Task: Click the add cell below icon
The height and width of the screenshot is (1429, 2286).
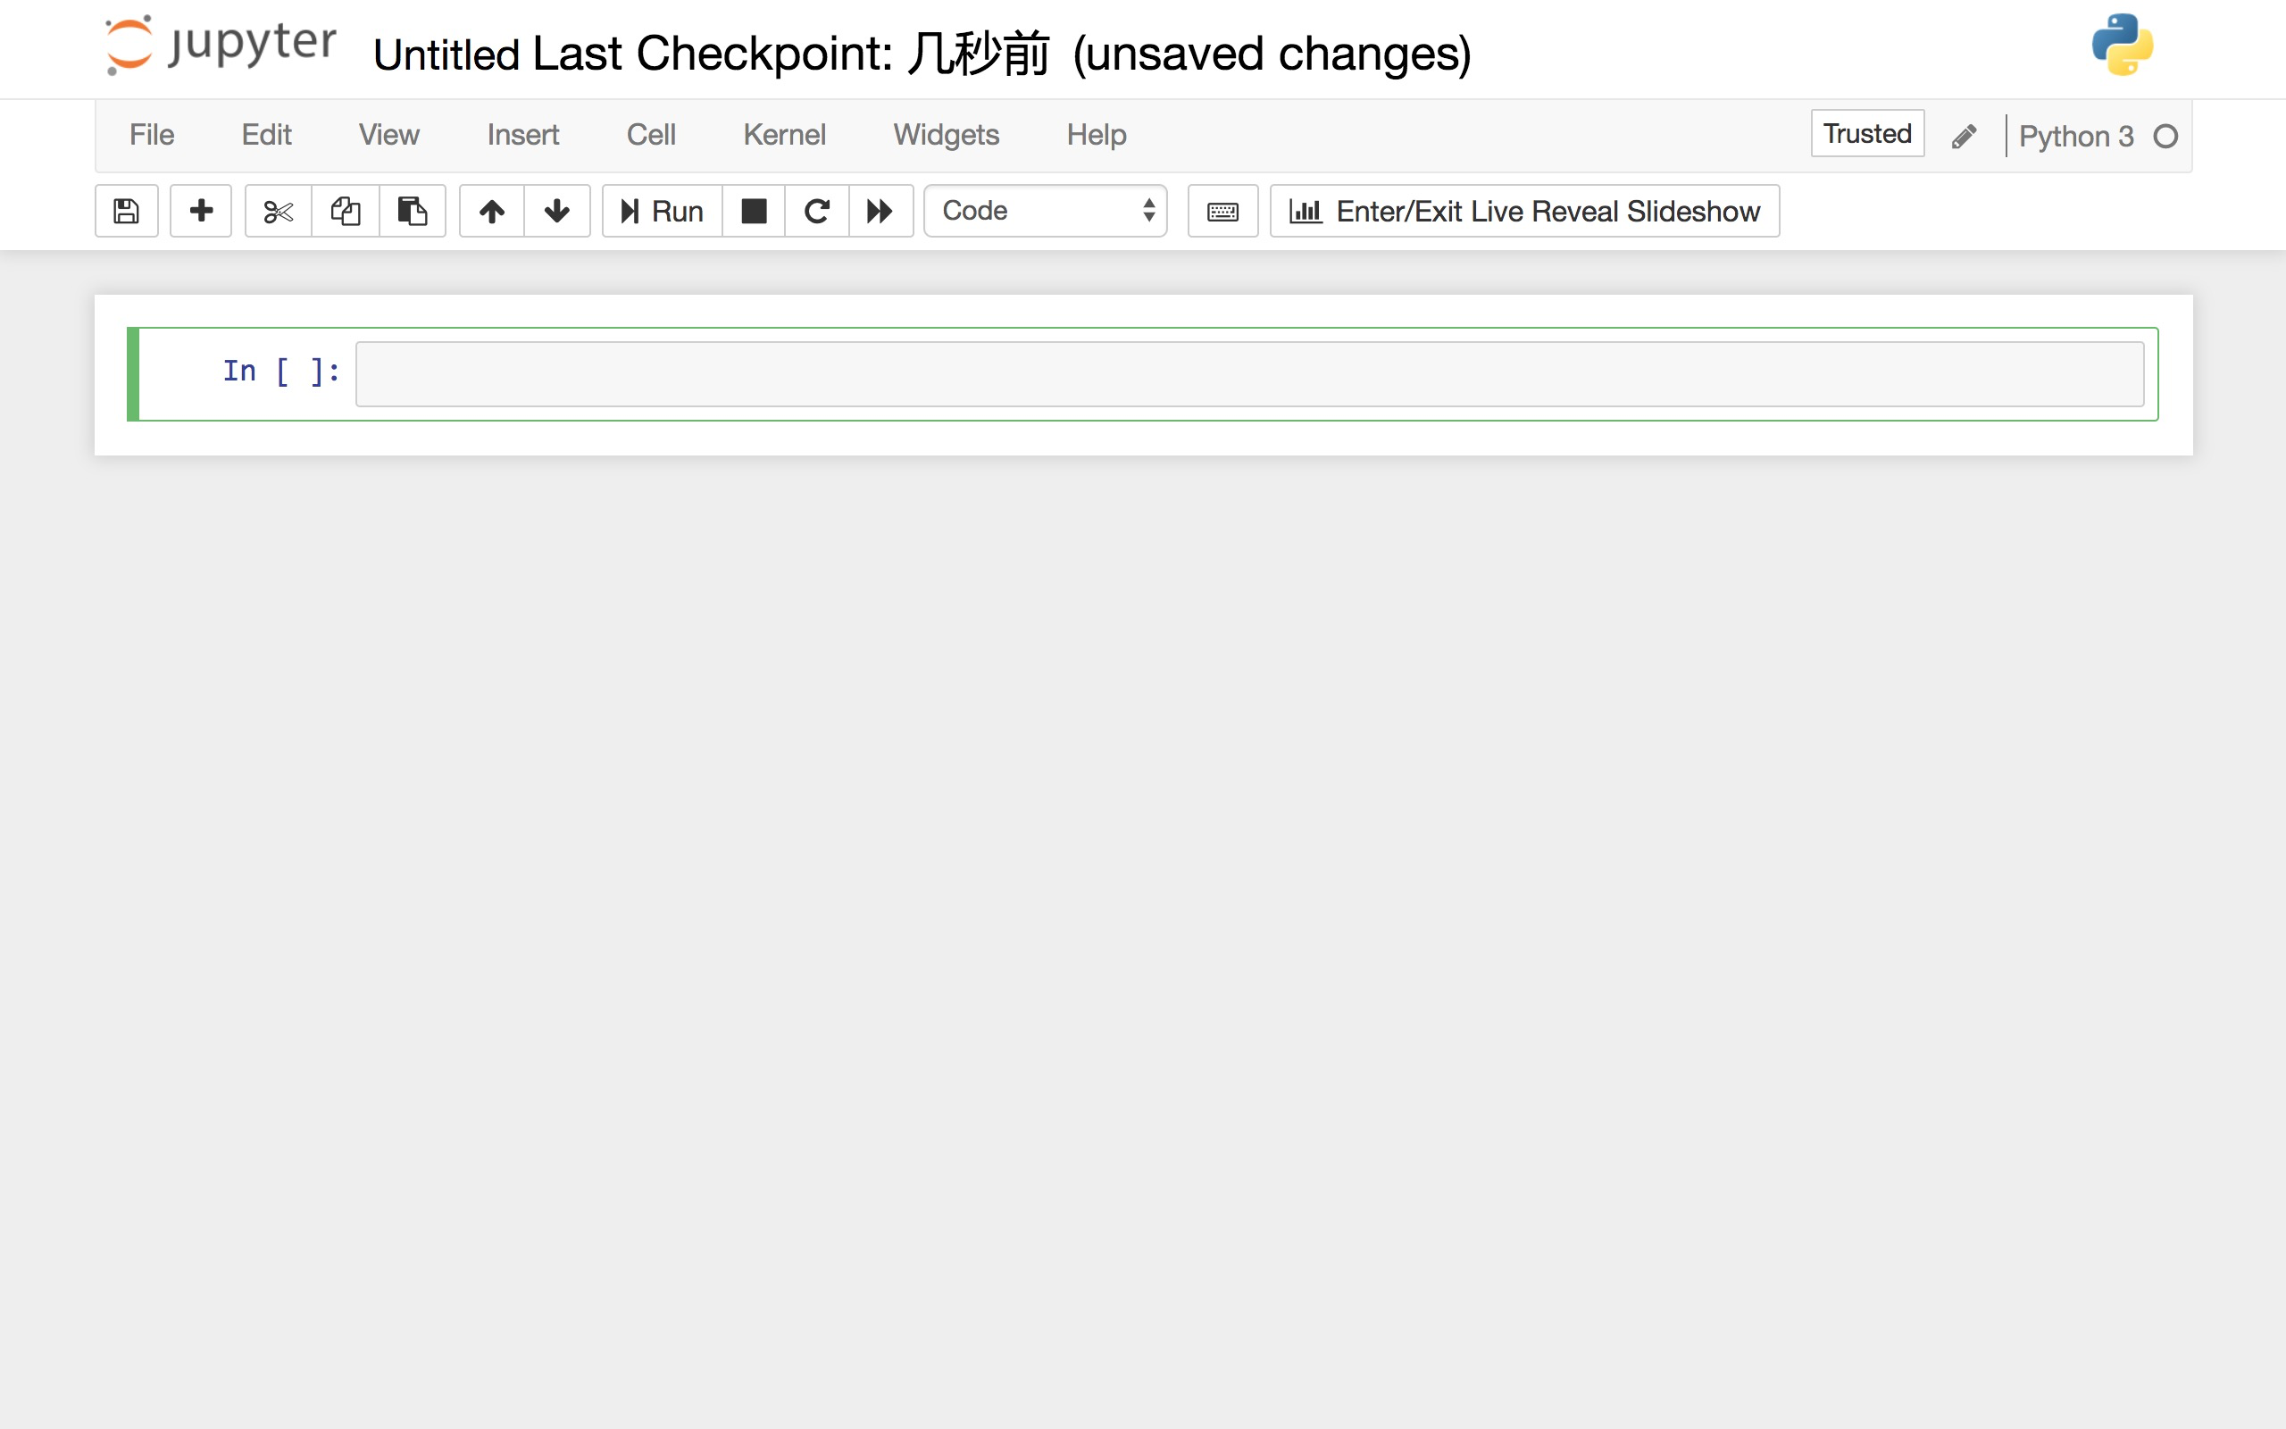Action: pyautogui.click(x=201, y=209)
